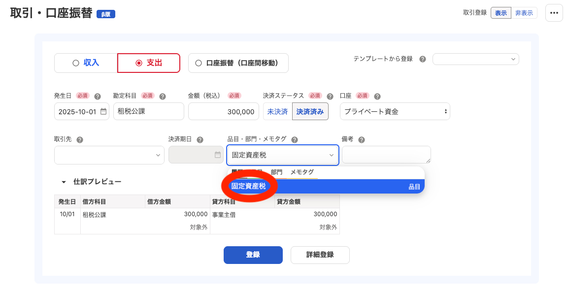
Task: Click the 備考 help question mark
Action: (363, 139)
